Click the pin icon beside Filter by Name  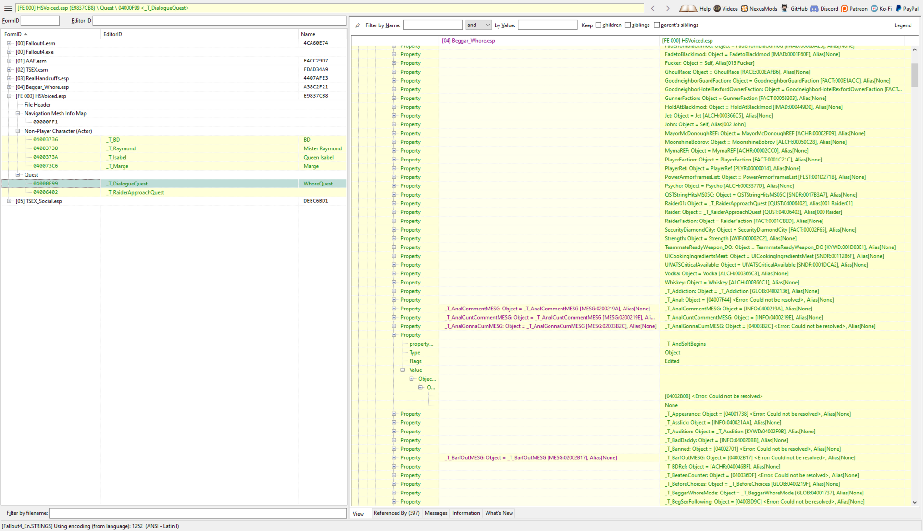(x=358, y=25)
